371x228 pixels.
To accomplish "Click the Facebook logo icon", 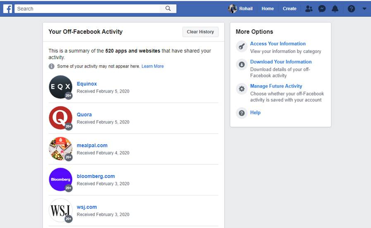I will click(x=7, y=9).
